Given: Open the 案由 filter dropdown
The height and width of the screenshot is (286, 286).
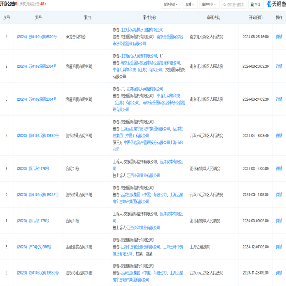Looking at the screenshot, I should [x=190, y=4].
